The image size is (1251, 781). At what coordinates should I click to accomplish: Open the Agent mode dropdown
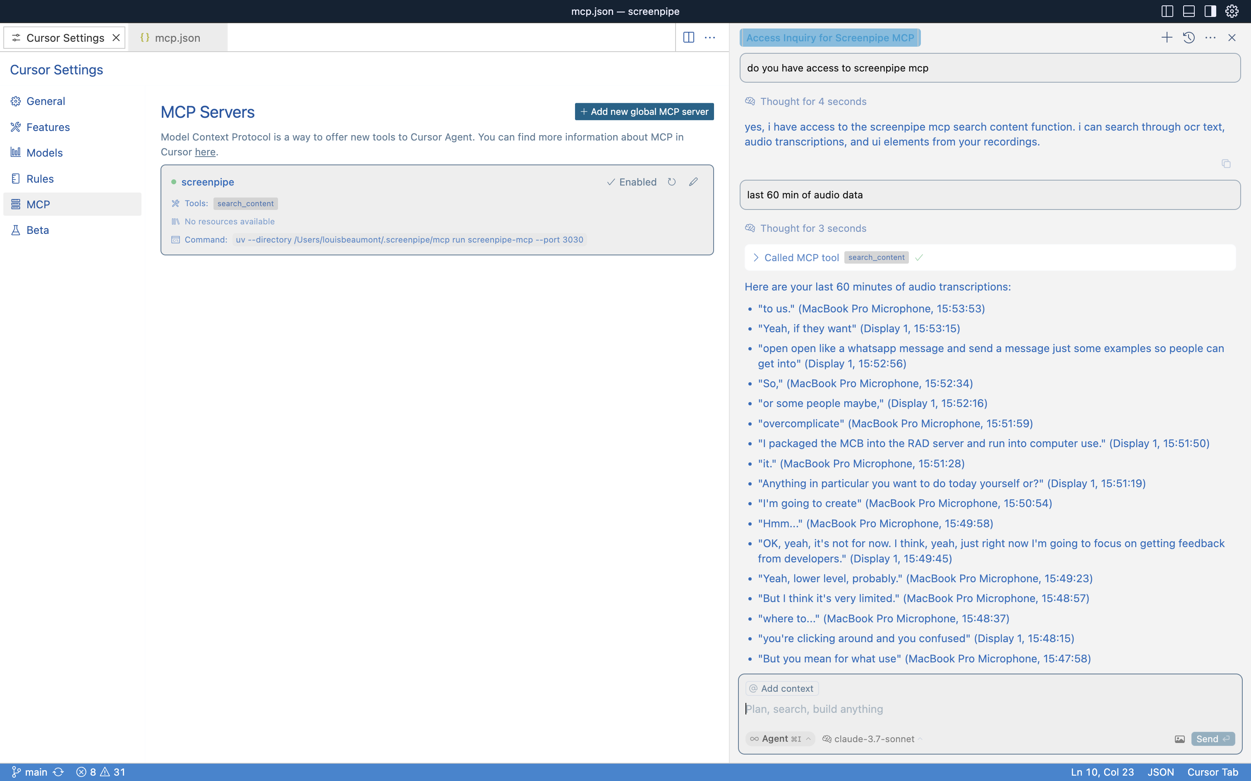[780, 739]
